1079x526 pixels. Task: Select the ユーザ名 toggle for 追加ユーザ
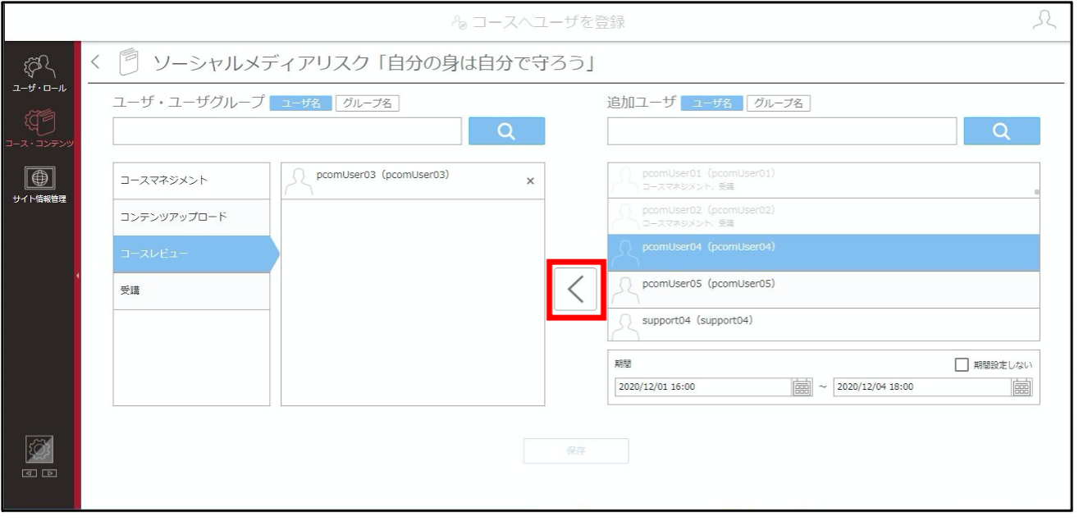[711, 103]
